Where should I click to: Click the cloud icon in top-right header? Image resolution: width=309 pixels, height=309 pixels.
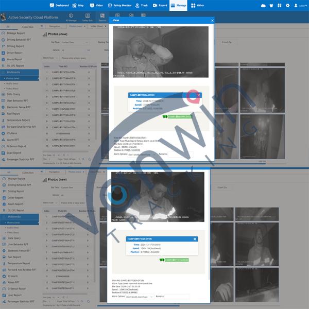click(x=263, y=5)
